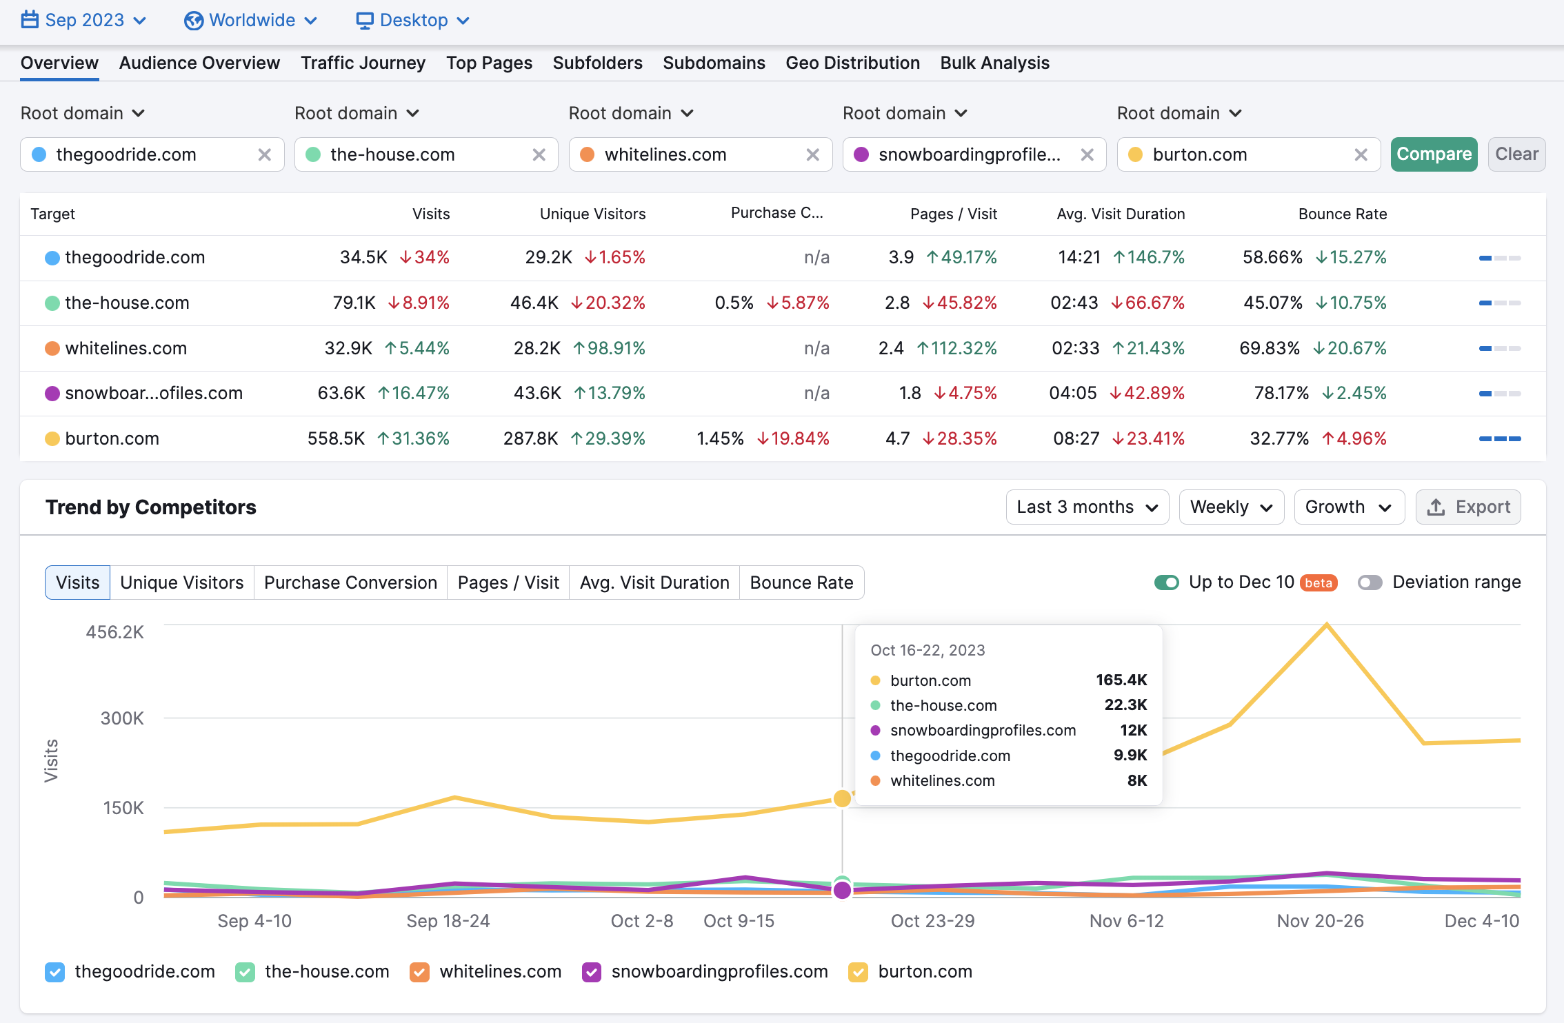Click the Purchase Conversion tab in chart
Image resolution: width=1564 pixels, height=1023 pixels.
(x=350, y=583)
